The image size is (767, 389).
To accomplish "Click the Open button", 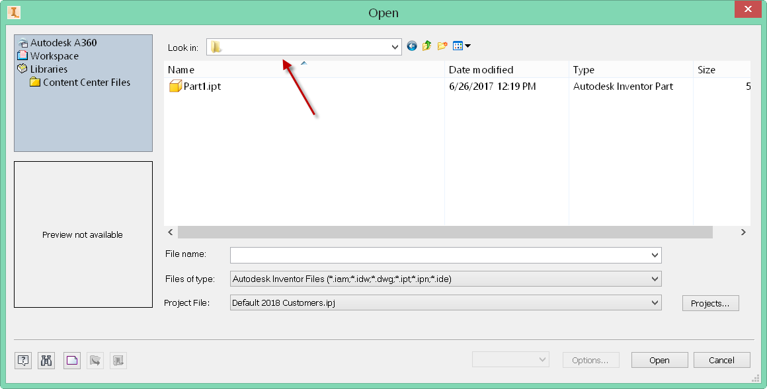I will pyautogui.click(x=659, y=360).
